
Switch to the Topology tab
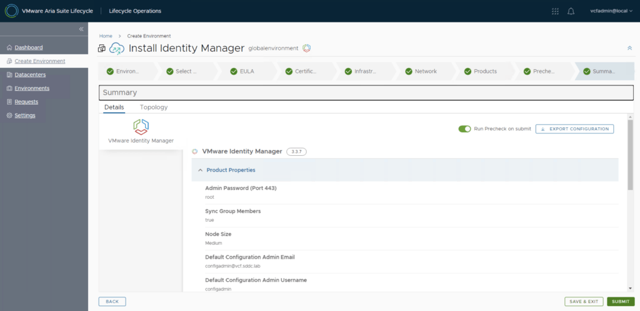(154, 107)
